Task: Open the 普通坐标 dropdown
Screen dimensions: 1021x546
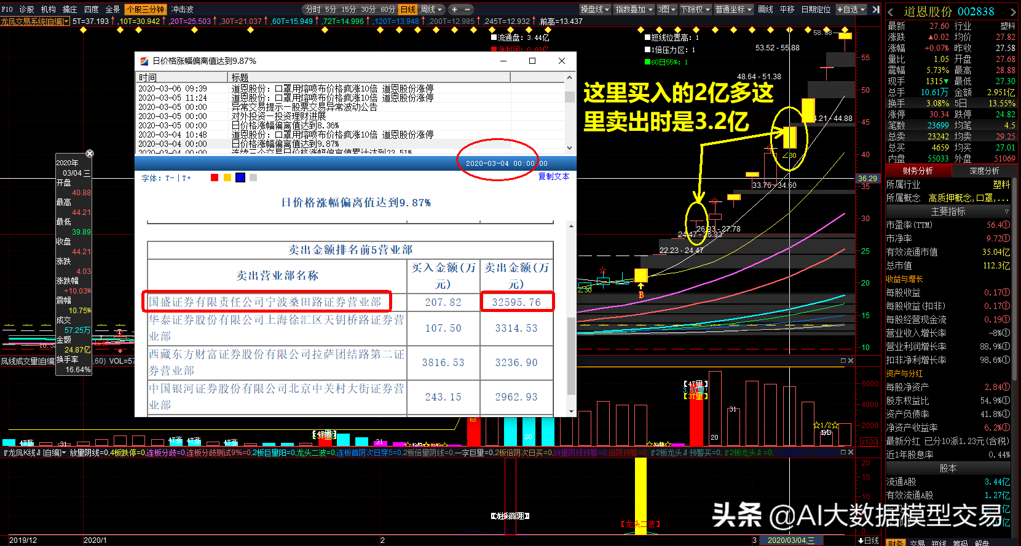Action: [x=733, y=9]
